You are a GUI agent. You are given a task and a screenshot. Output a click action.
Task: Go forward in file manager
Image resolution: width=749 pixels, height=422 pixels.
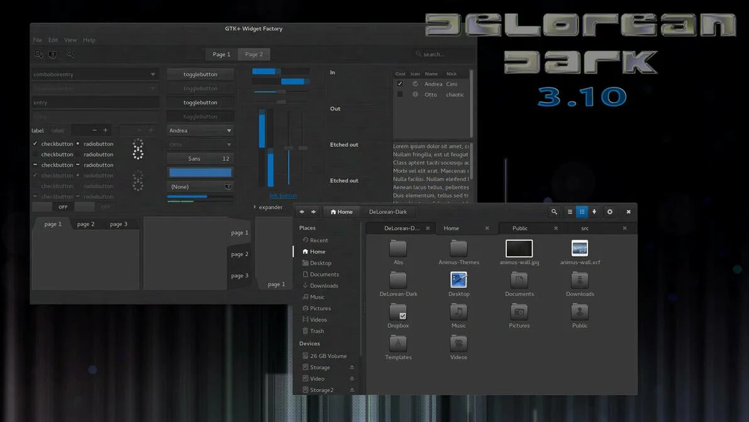coord(313,212)
